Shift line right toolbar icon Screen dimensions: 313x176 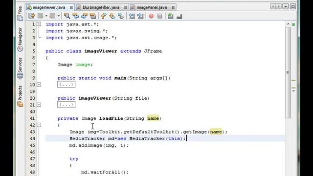click(140, 16)
